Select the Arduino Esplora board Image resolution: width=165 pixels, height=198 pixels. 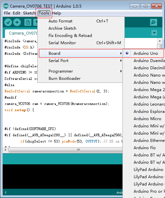[144, 112]
